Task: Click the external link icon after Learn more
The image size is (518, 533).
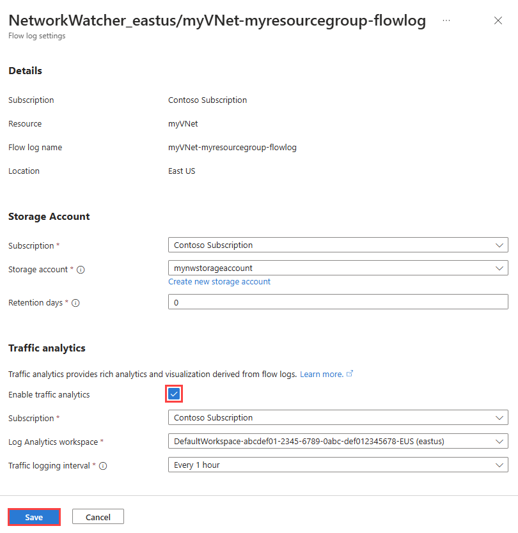Action: (350, 374)
